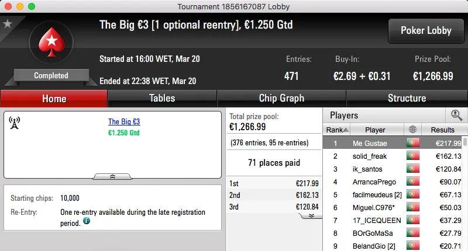Click the re-entry info icon
Image resolution: width=468 pixels, height=251 pixels.
pyautogui.click(x=87, y=221)
